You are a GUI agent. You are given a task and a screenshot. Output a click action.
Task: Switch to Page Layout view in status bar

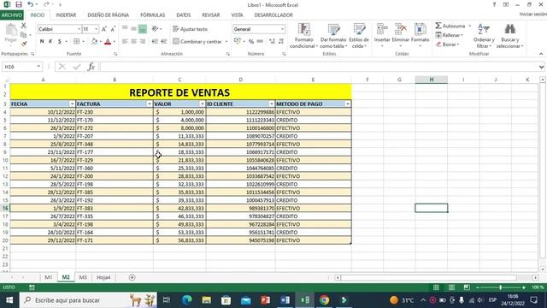[x=451, y=287]
